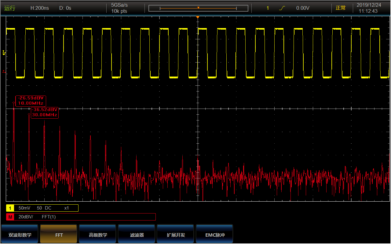Select the red M math channel badge
This screenshot has width=391, height=244.
pos(10,217)
